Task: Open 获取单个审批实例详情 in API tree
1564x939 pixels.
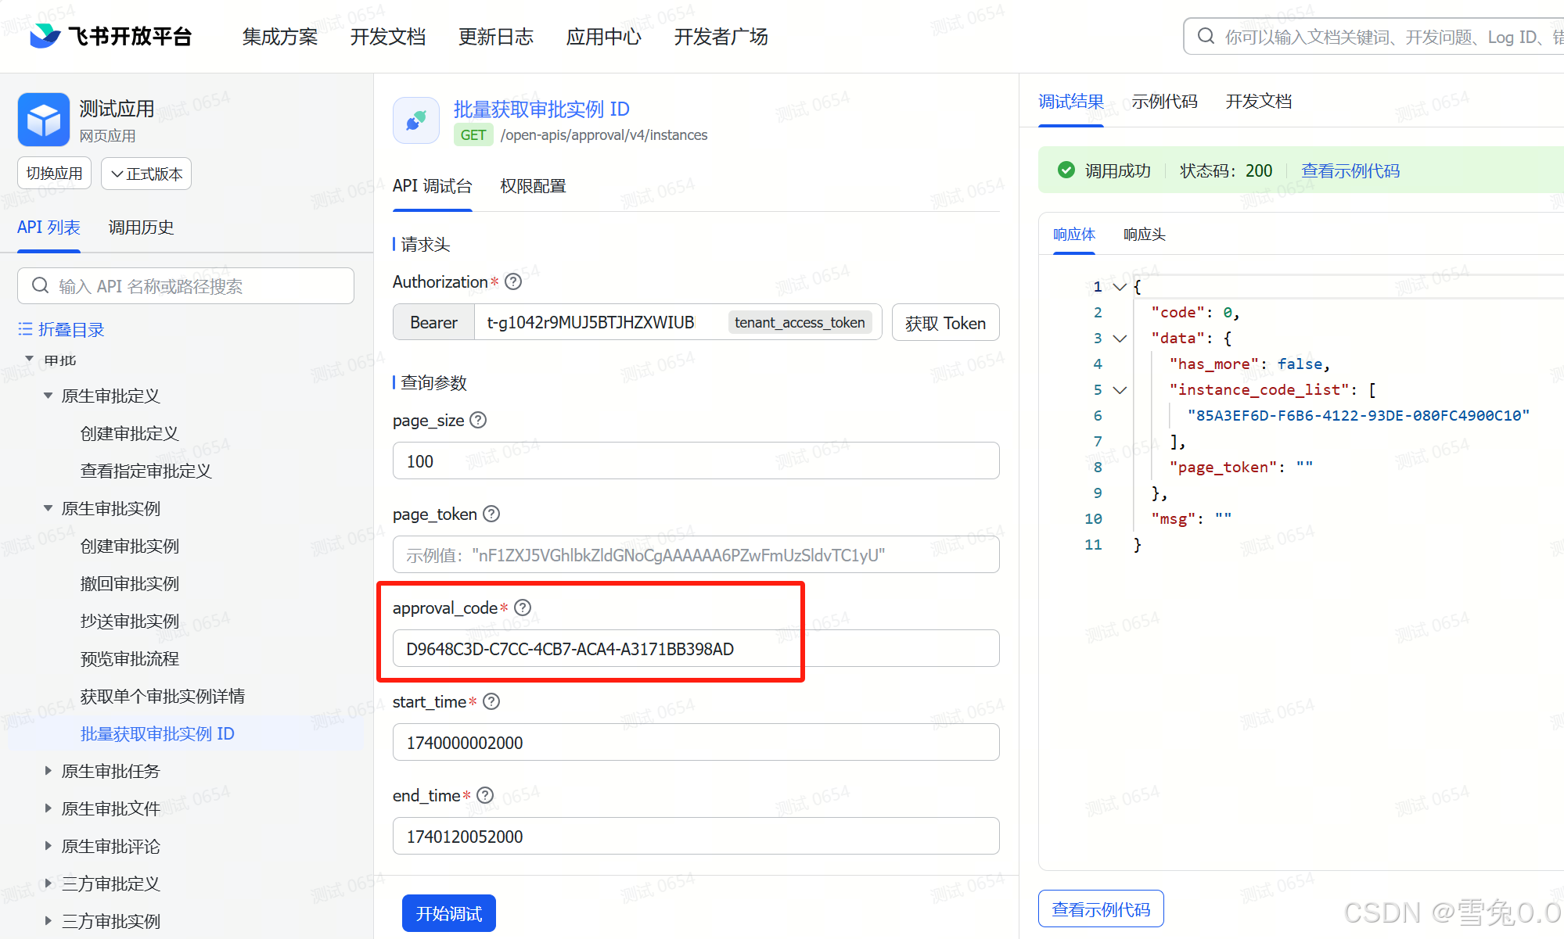Action: pyautogui.click(x=163, y=697)
